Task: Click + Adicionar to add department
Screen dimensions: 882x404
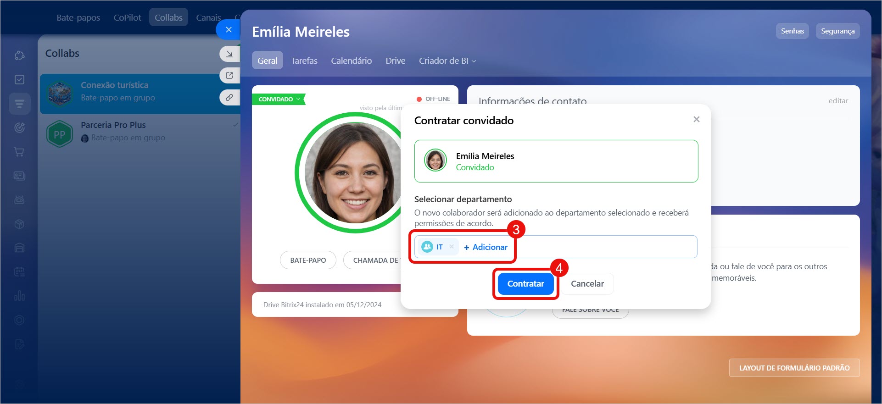Action: (x=486, y=247)
